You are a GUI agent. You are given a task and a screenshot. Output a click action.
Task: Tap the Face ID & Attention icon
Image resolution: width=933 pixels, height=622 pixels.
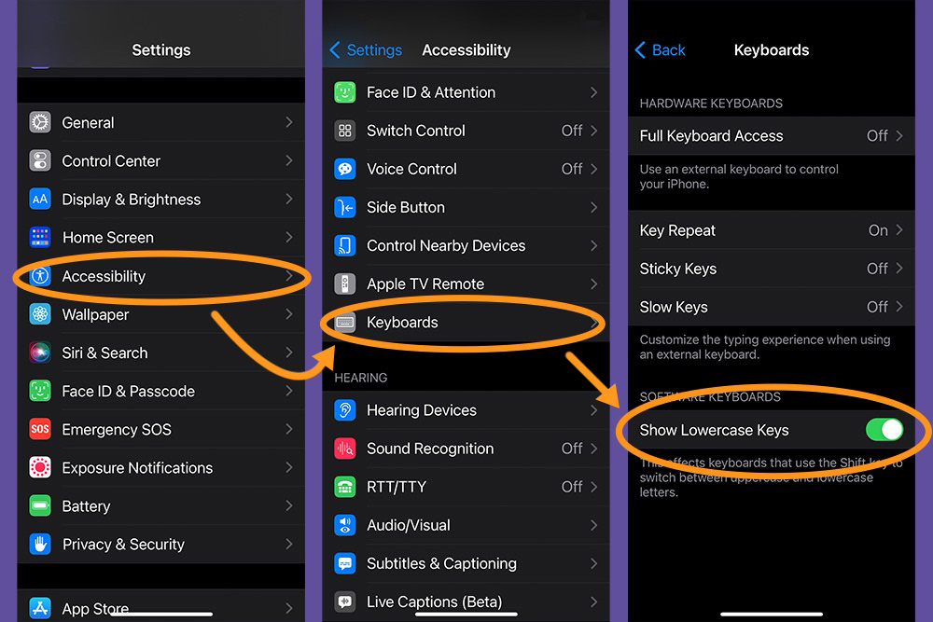tap(345, 92)
